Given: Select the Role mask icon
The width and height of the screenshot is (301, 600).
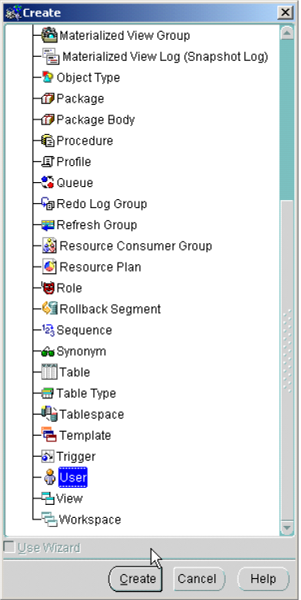Looking at the screenshot, I should point(48,288).
